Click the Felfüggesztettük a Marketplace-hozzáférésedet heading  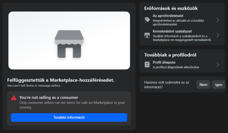(61, 80)
